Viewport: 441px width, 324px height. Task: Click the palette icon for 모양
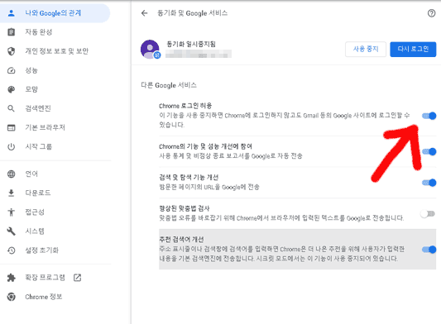point(12,89)
